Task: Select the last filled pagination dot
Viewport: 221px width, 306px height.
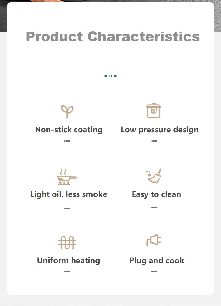Action: pyautogui.click(x=115, y=76)
